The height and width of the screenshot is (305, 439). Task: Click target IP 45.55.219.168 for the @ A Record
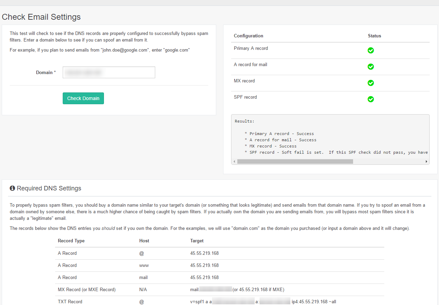click(204, 253)
